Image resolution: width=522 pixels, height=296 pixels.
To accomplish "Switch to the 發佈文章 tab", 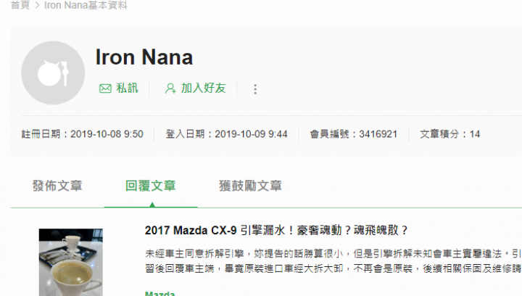I will coord(57,186).
